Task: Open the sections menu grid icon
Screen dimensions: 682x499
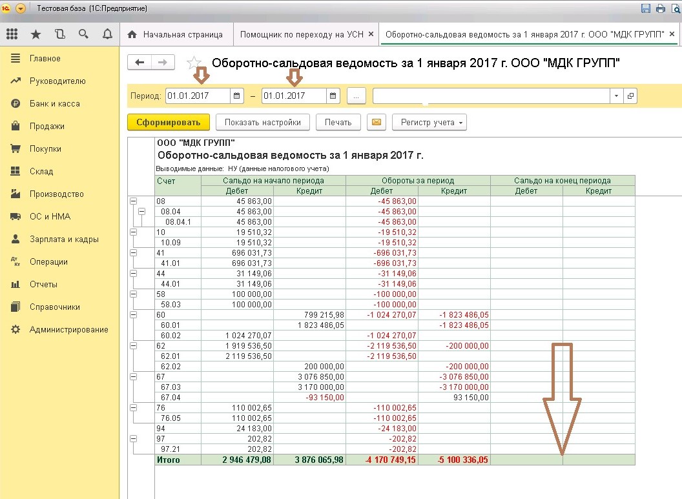Action: (12, 34)
